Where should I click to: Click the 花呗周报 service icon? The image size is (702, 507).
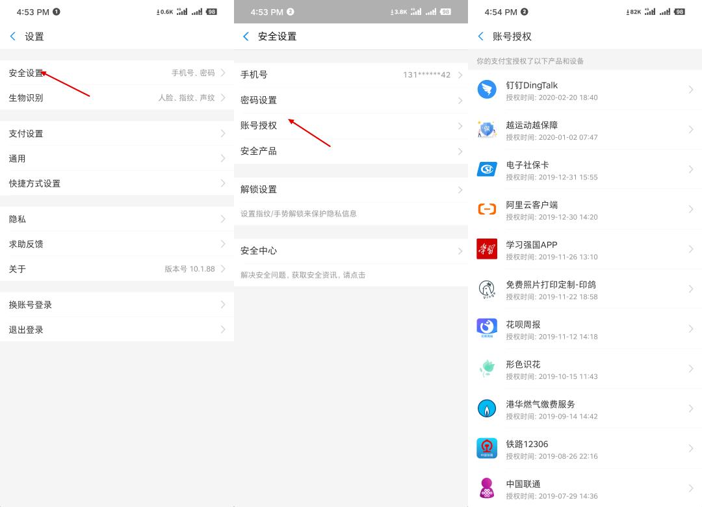tap(487, 330)
